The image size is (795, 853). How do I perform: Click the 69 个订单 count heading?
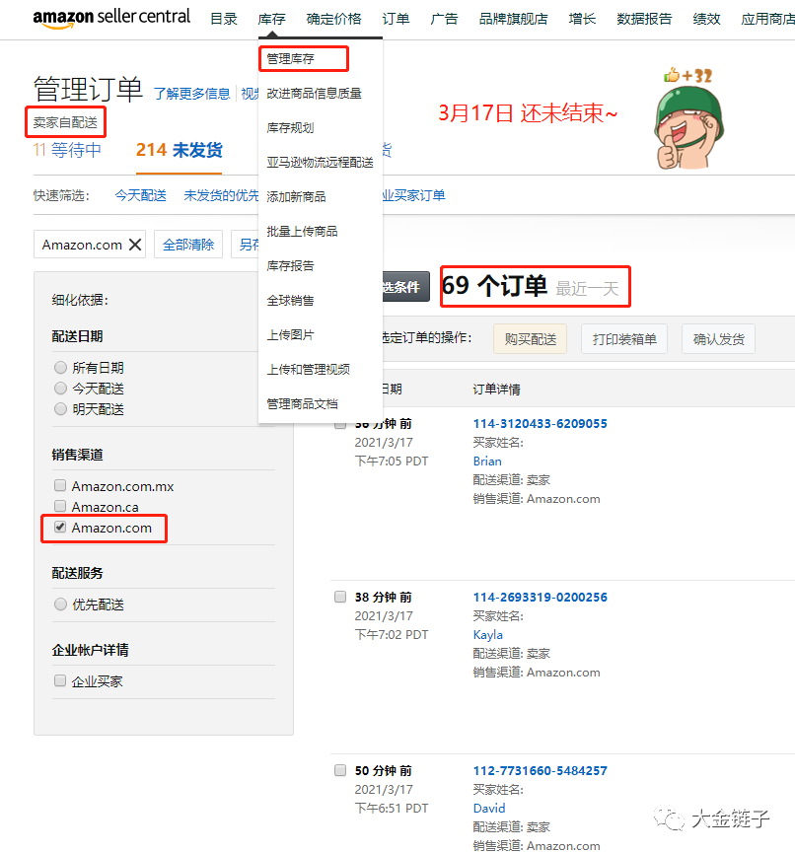click(494, 286)
